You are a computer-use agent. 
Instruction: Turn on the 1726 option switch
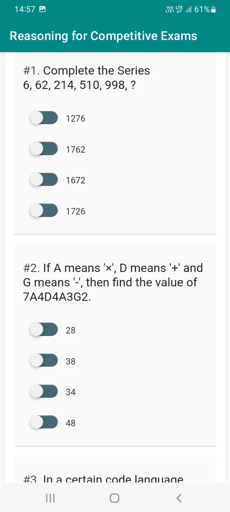coord(44,211)
